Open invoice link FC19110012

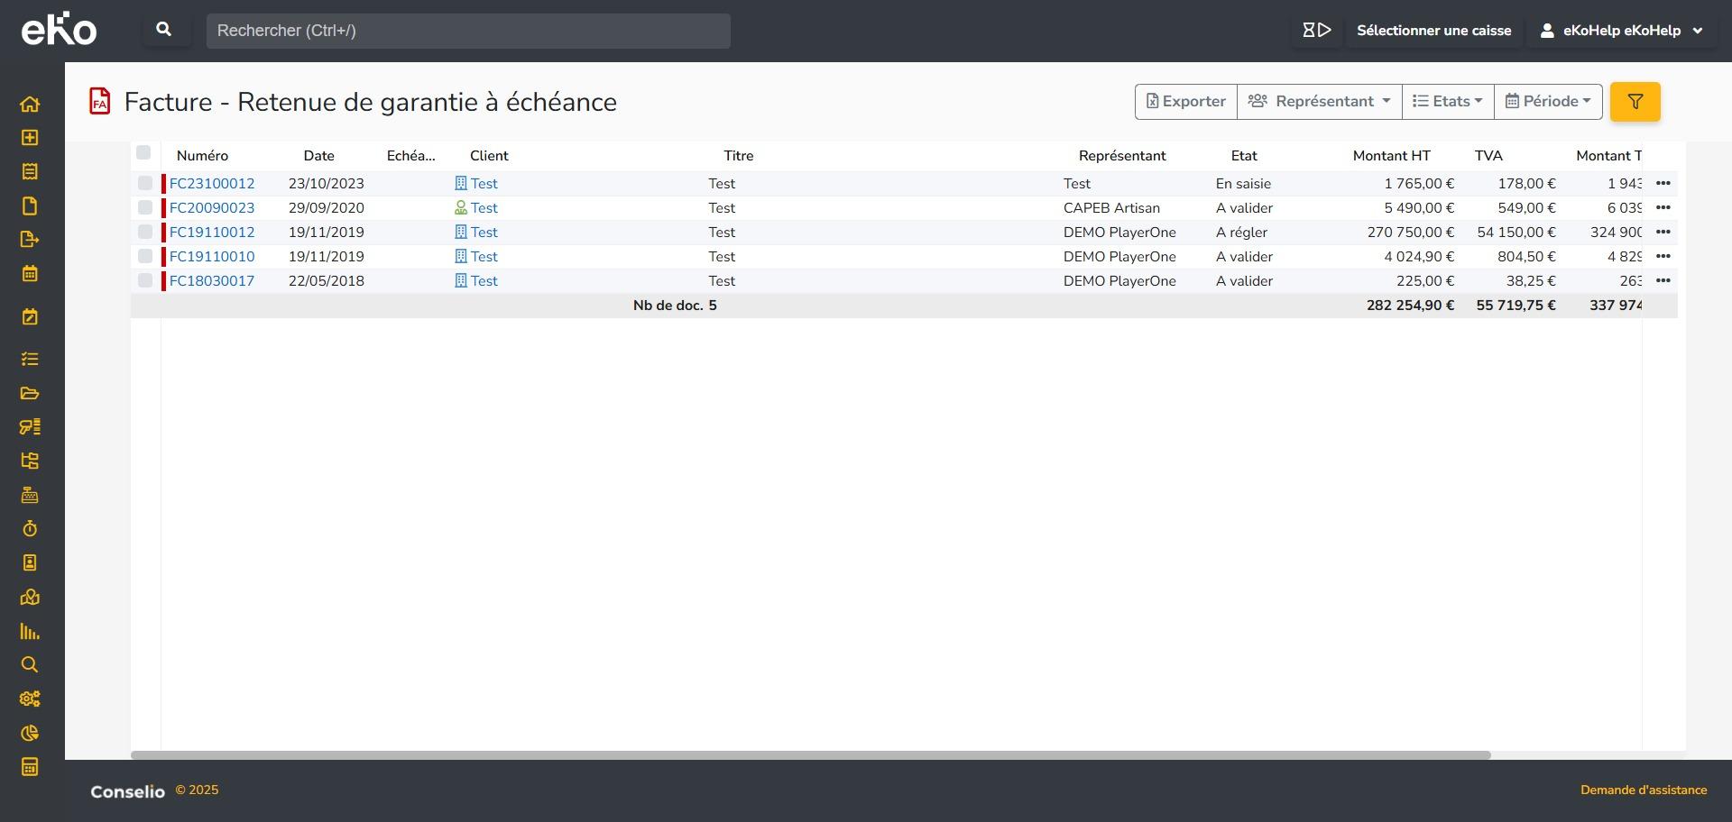tap(212, 233)
